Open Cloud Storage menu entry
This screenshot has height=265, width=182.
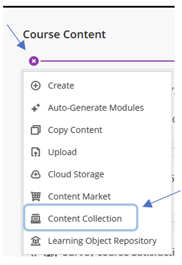click(76, 175)
